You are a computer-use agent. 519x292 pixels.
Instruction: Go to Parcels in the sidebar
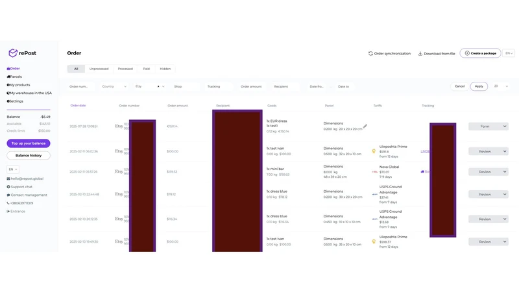[x=14, y=77]
